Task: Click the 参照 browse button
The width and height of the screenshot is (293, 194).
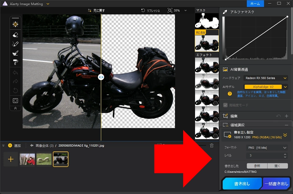Action: point(257,166)
